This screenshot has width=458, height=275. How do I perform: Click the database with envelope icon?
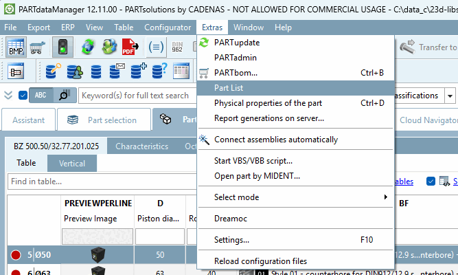pyautogui.click(x=117, y=71)
